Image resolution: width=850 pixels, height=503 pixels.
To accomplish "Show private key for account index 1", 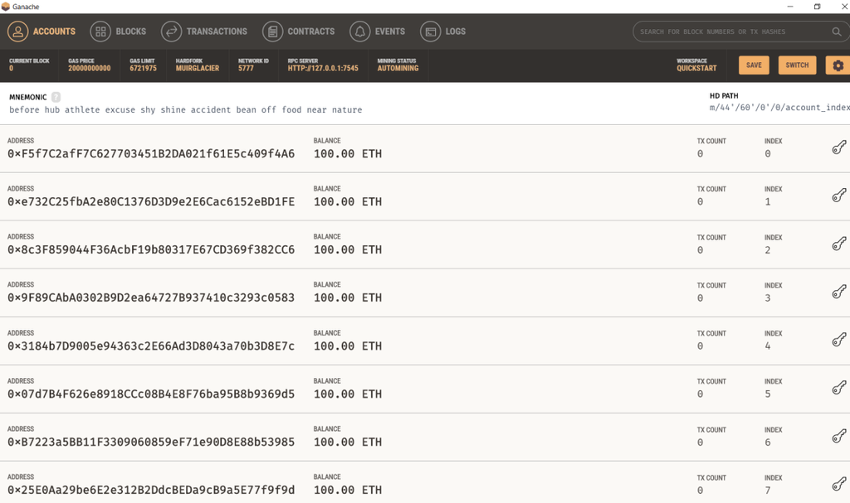I will pyautogui.click(x=838, y=195).
